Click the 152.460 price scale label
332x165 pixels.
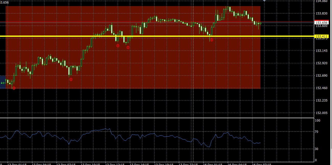[321, 88]
